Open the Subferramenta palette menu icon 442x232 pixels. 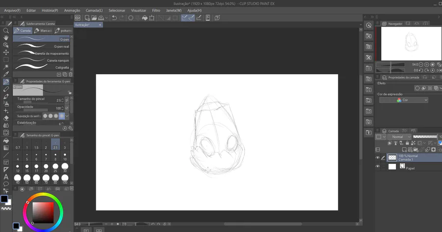pyautogui.click(x=16, y=24)
